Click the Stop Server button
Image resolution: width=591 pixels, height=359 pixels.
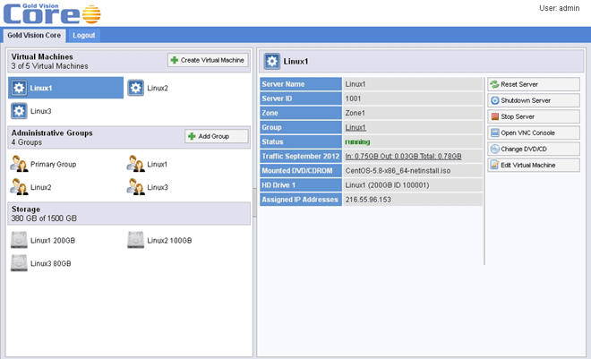point(534,116)
